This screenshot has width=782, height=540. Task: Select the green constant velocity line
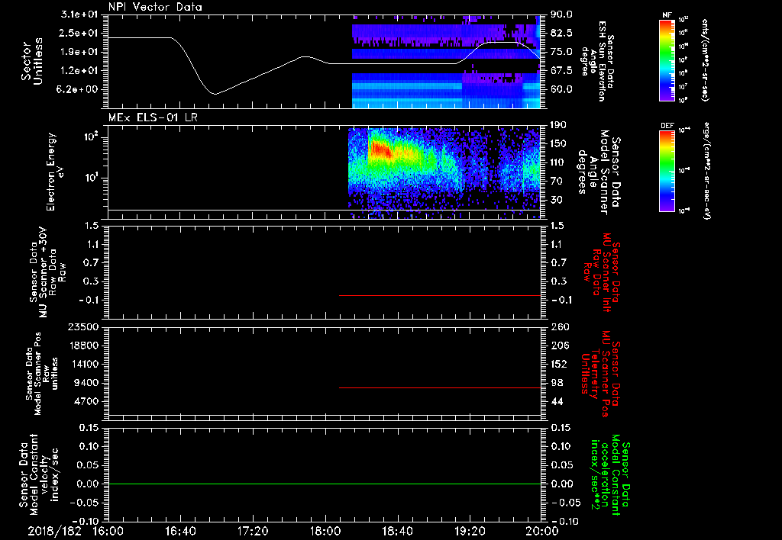tap(324, 484)
